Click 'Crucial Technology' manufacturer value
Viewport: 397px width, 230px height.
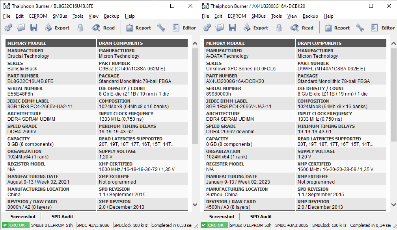[28, 56]
